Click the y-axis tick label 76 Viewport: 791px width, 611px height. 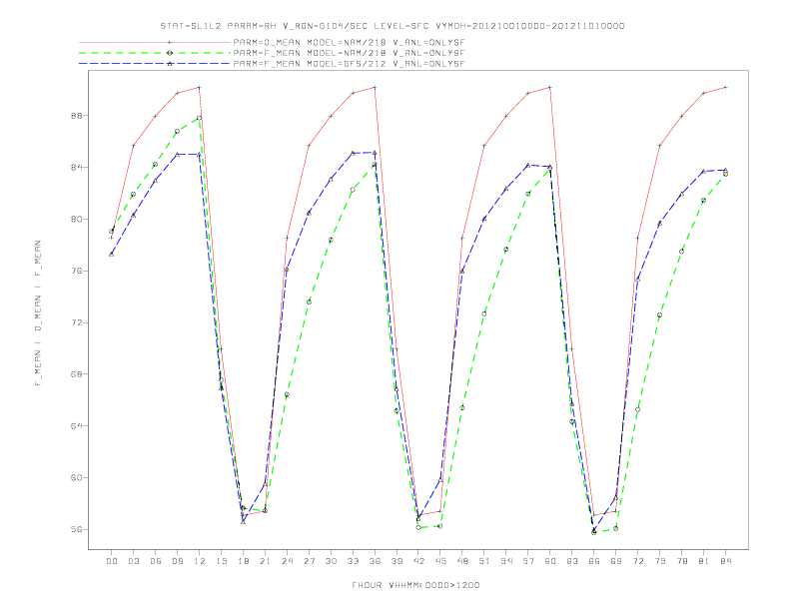[76, 271]
